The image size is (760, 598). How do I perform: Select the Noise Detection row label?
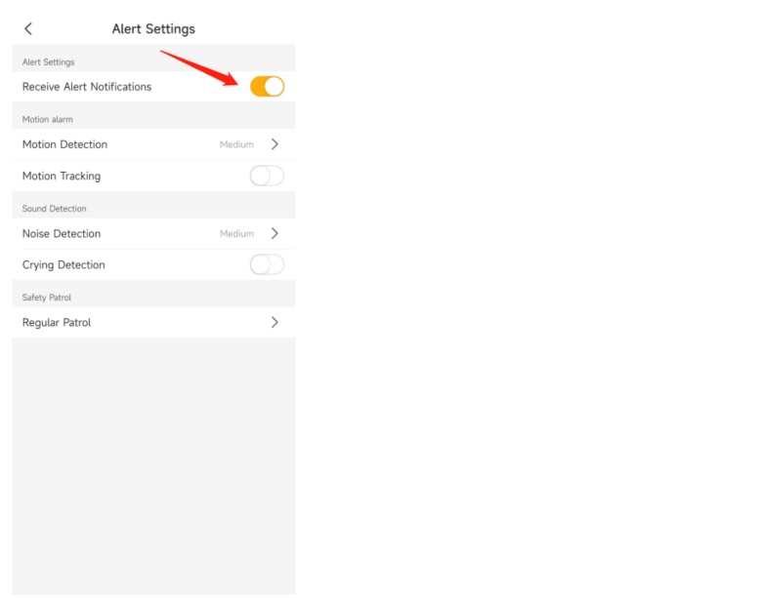point(62,233)
